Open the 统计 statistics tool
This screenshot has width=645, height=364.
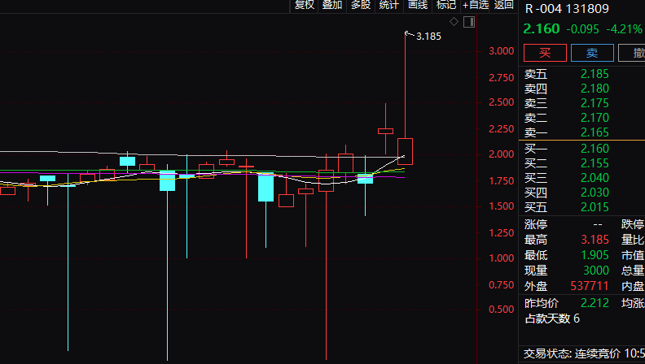click(x=389, y=6)
